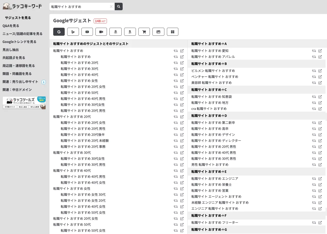Select the Google suggest source icon
327x234 pixels.
[x=59, y=32]
